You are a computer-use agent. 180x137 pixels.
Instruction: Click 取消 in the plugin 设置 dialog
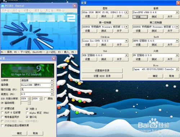pyautogui.click(x=172, y=76)
